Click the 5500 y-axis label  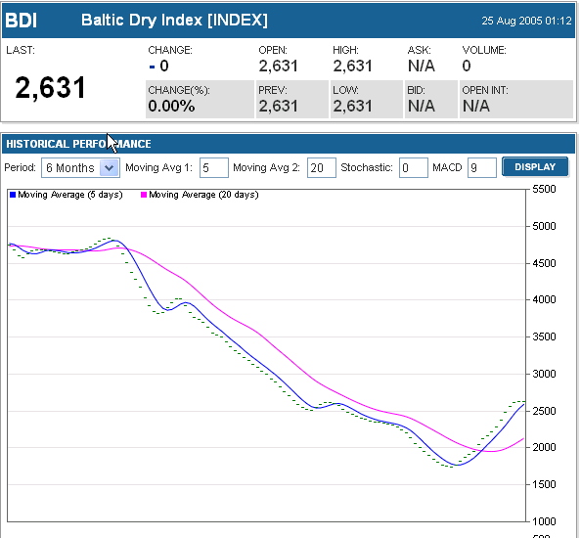544,190
